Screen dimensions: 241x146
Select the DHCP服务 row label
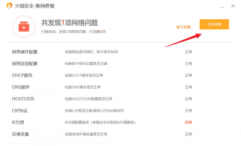point(22,75)
